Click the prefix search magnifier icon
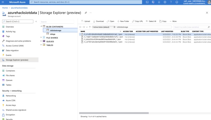Screen dimensions: 211x120 click(209, 27)
